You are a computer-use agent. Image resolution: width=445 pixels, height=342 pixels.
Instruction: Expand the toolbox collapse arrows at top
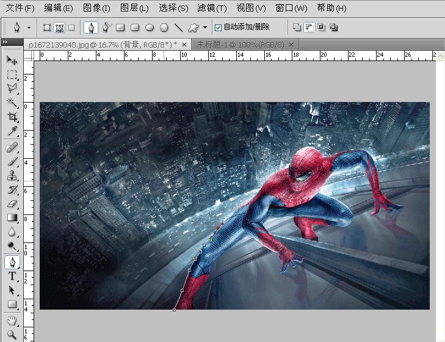tap(5, 42)
